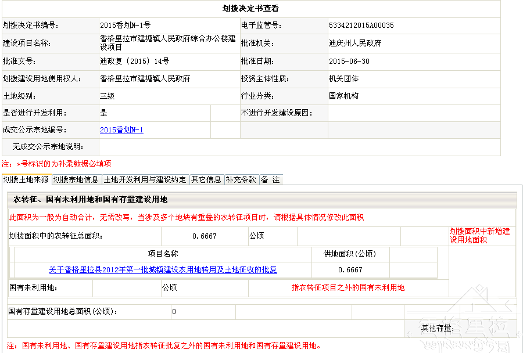Screen dimensions: 523x353
Task: Click the 无成交公示宗地说明 empty field
Action: [x=299, y=147]
